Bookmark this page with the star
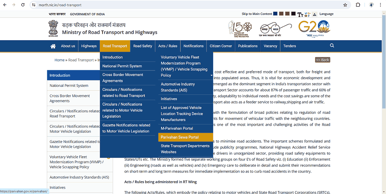This screenshot has height=194, width=386. click(345, 5)
